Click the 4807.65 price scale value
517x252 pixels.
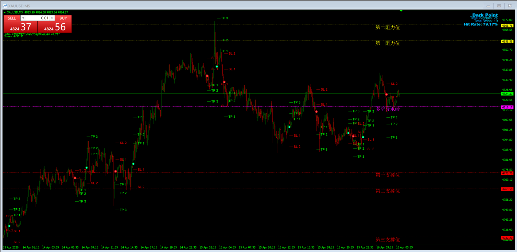507,120
